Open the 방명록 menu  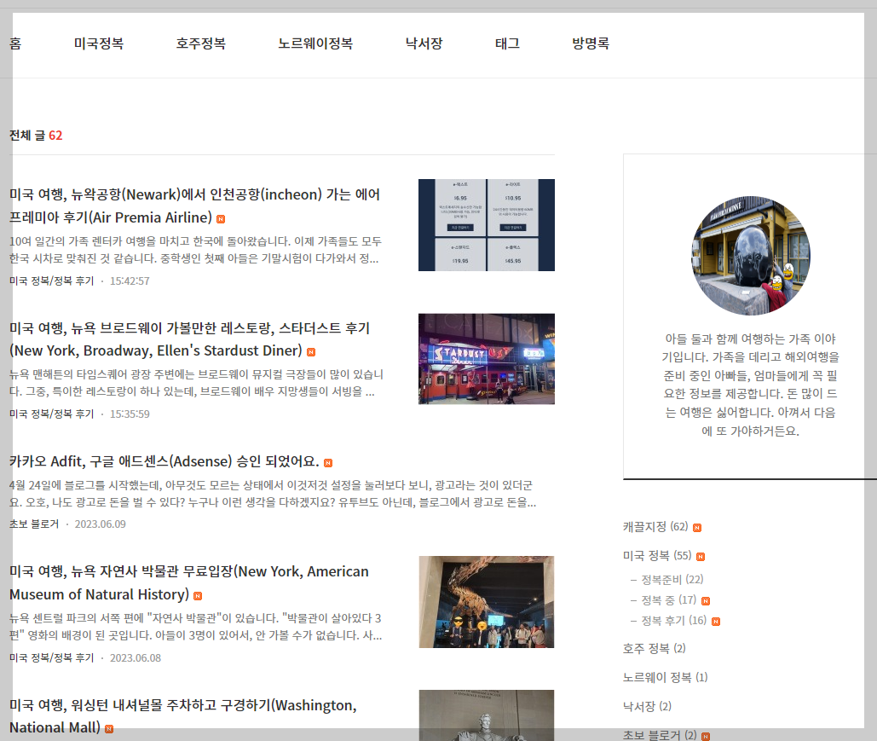tap(591, 43)
